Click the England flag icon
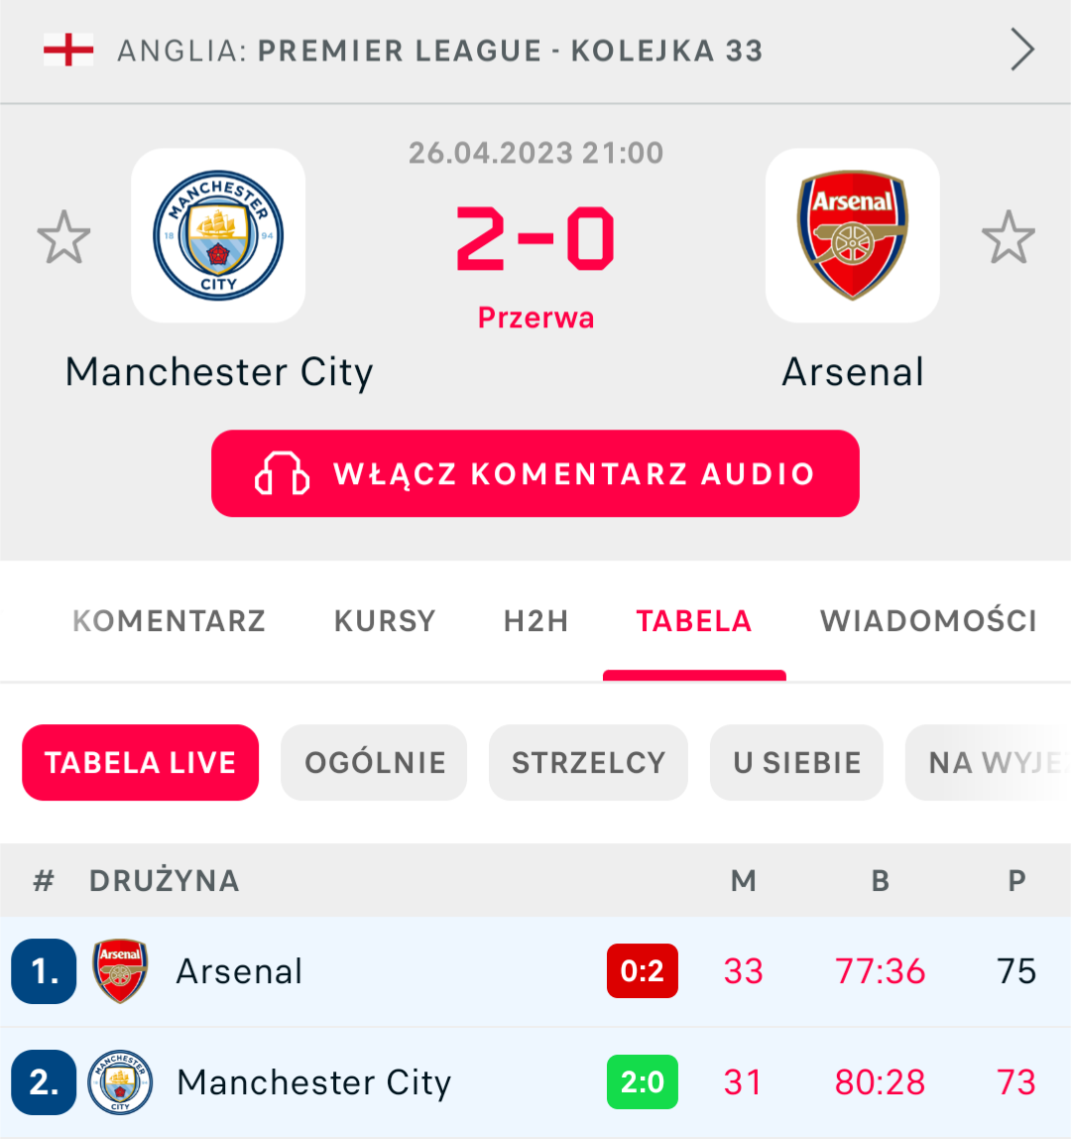 pyautogui.click(x=68, y=50)
